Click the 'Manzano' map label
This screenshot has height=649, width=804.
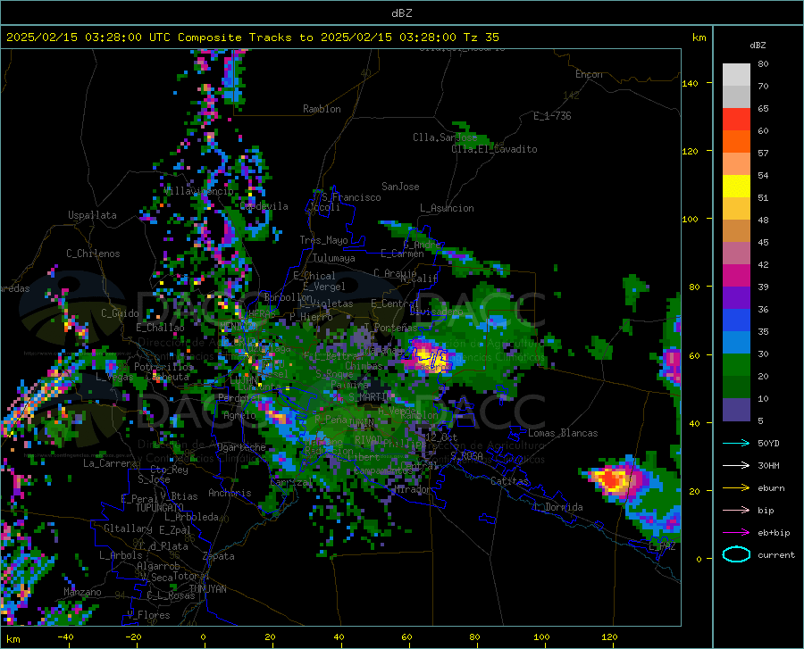pos(82,592)
